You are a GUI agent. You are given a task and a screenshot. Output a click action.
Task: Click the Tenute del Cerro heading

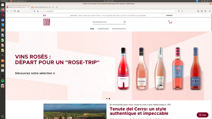coord(139,111)
